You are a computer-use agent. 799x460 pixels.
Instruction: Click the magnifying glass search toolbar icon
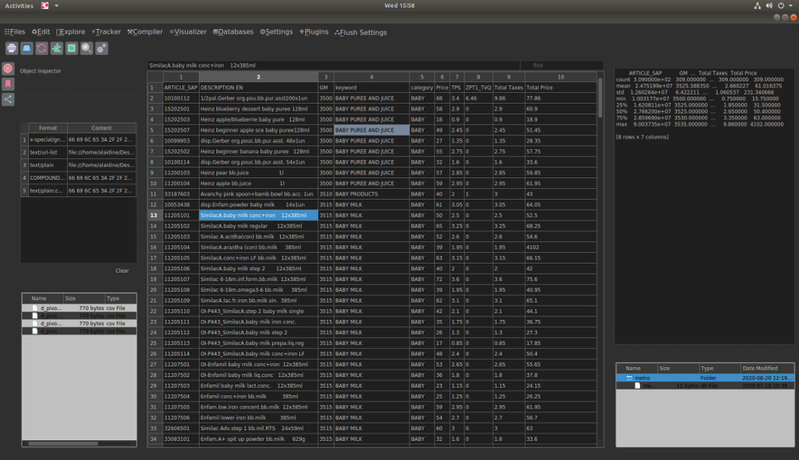[x=86, y=49]
